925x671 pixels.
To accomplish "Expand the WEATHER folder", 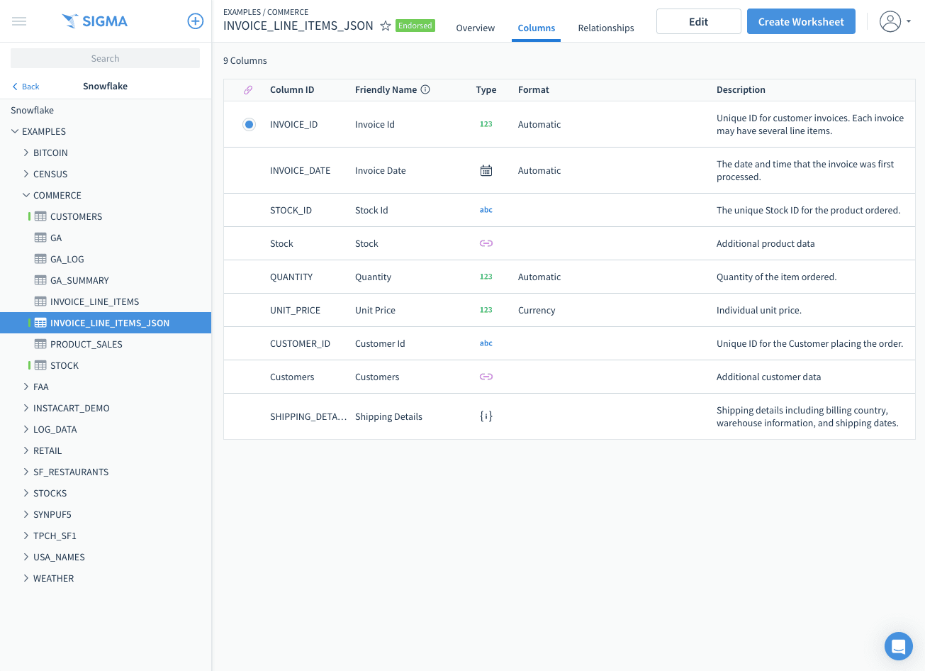I will (26, 578).
